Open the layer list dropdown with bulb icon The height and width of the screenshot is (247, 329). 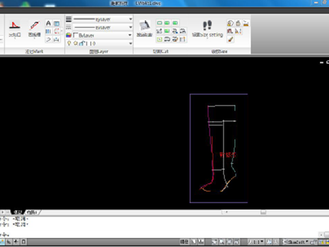pos(99,43)
